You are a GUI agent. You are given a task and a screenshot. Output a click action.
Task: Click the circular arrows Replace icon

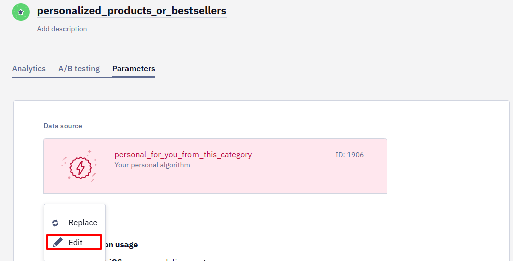(x=55, y=223)
